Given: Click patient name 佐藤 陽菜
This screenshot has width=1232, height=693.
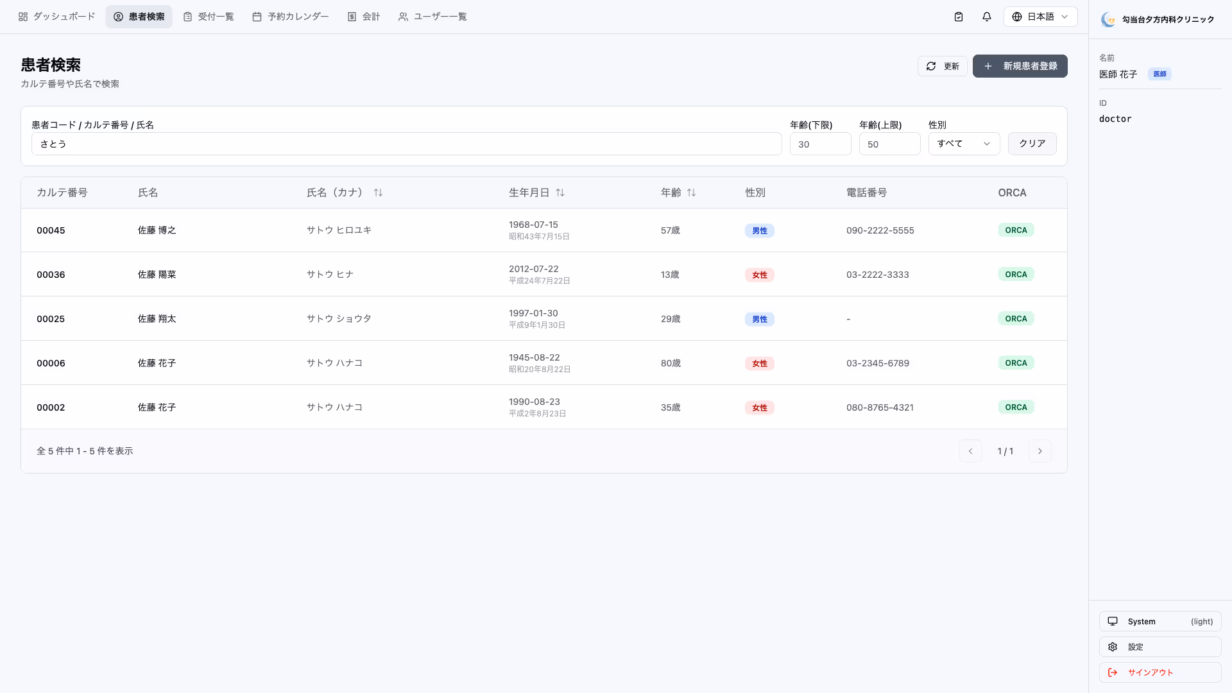Looking at the screenshot, I should coord(157,275).
